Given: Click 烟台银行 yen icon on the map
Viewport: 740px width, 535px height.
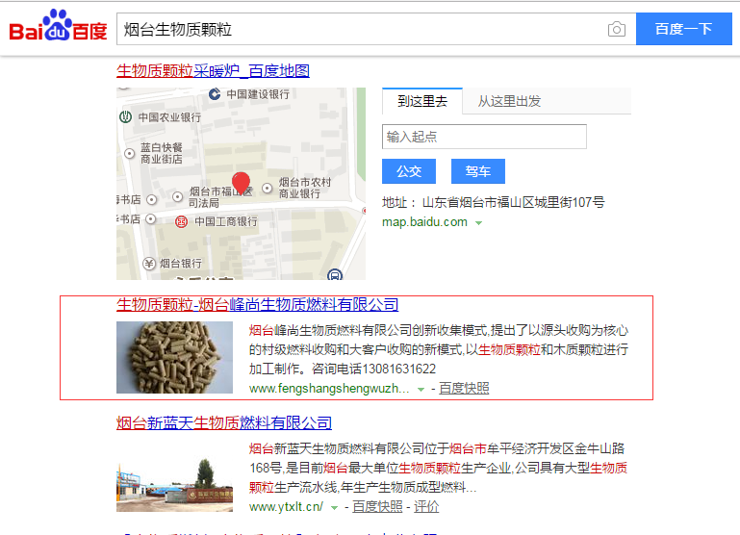Looking at the screenshot, I should pyautogui.click(x=149, y=264).
